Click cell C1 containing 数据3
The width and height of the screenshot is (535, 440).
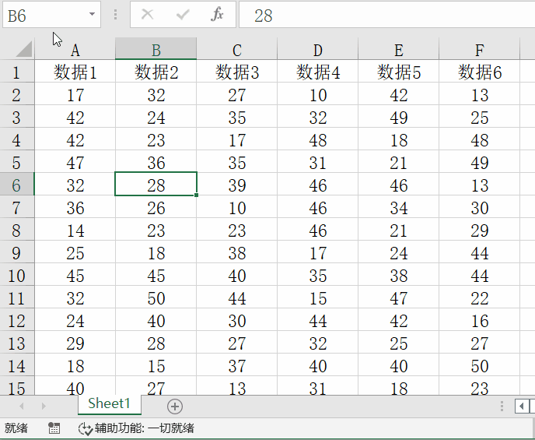click(x=237, y=72)
